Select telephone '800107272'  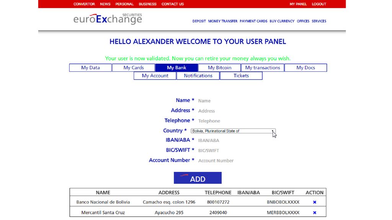[x=218, y=202]
